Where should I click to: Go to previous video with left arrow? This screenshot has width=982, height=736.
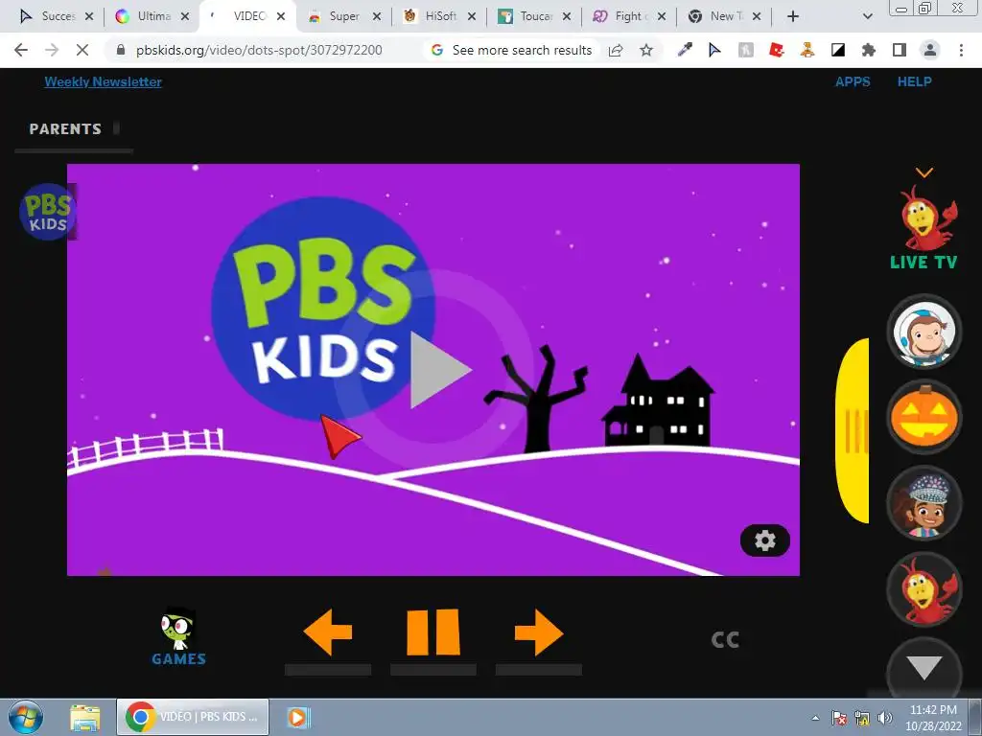[x=328, y=632]
